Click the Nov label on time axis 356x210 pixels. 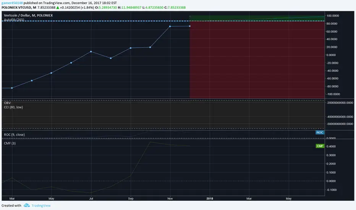point(170,199)
